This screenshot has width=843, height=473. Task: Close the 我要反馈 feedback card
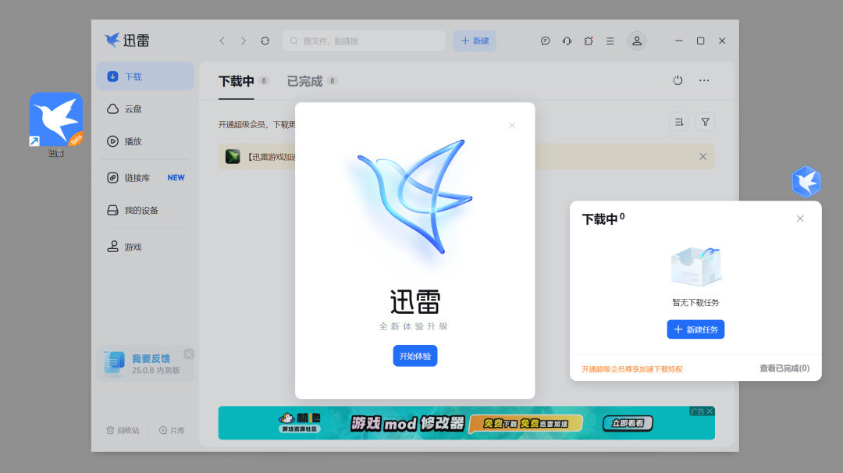[189, 354]
